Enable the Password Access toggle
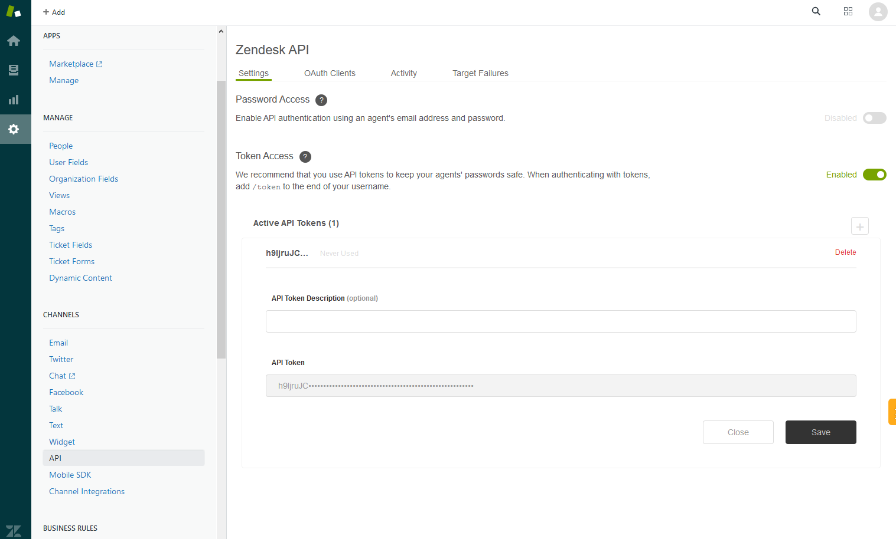896x539 pixels. [x=875, y=118]
